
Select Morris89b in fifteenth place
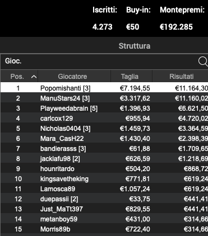(104, 229)
